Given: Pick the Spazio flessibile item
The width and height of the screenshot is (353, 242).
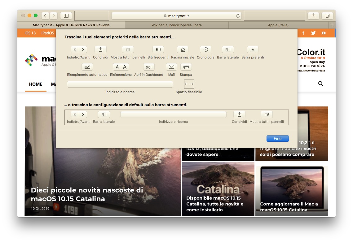Looking at the screenshot, I should (189, 84).
